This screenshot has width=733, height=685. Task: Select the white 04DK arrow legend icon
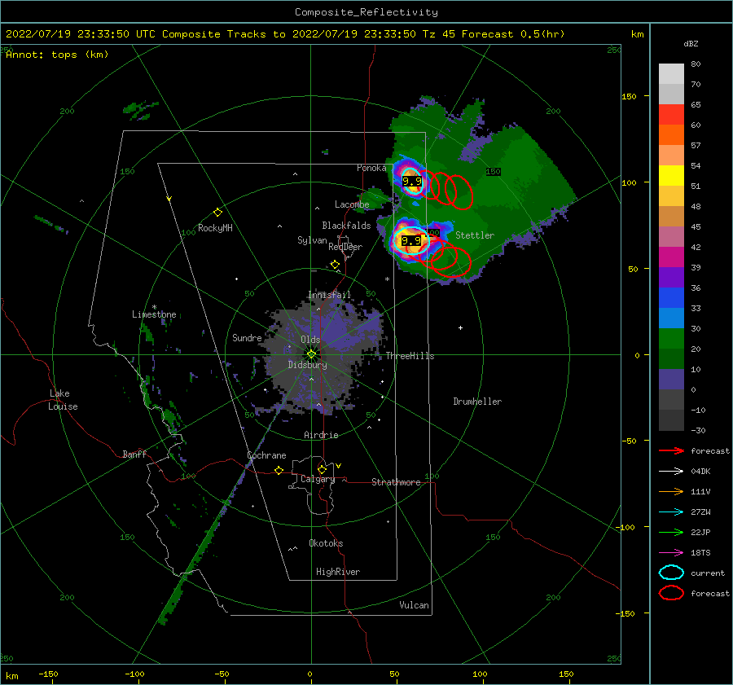671,471
